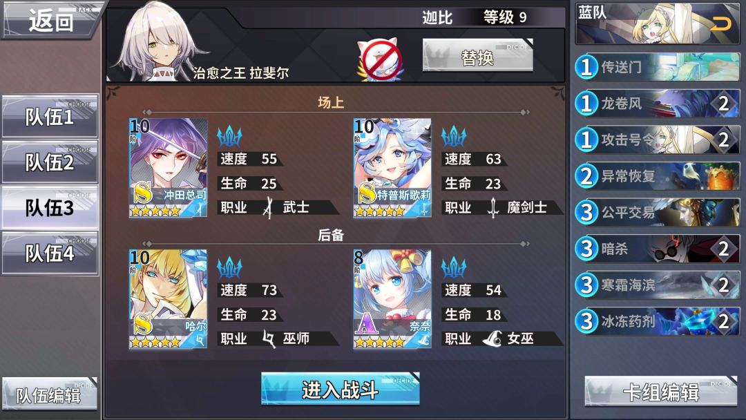
Task: Click the 返回 back button
Action: 51,20
